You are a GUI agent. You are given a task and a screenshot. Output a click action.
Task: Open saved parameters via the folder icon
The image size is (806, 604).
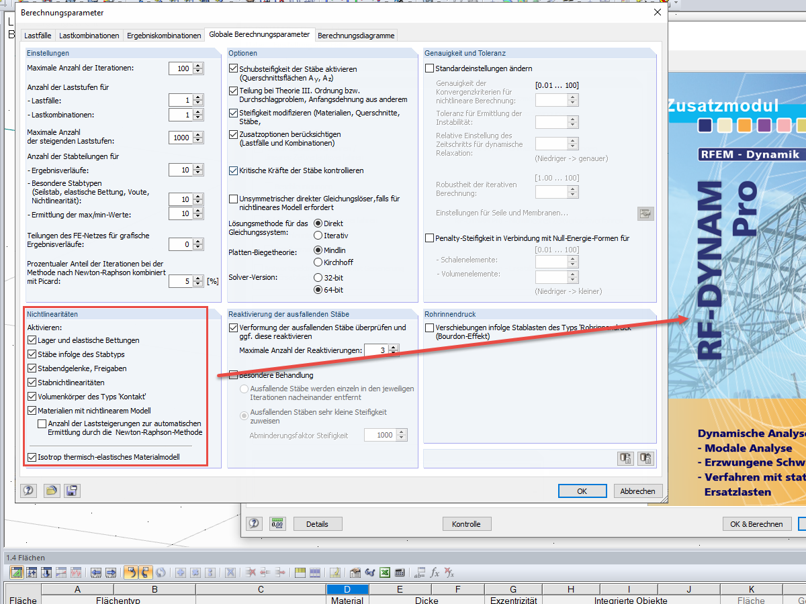(52, 491)
